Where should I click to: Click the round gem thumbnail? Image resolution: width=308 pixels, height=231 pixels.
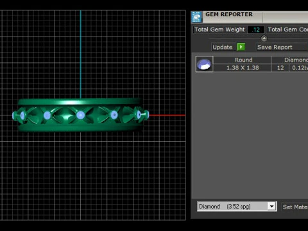(x=204, y=64)
